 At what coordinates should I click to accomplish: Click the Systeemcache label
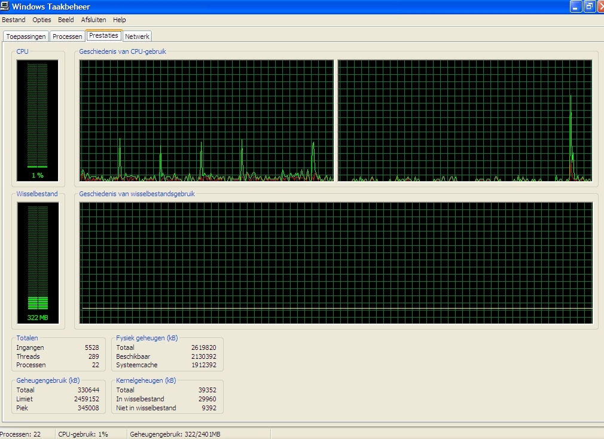(x=137, y=365)
